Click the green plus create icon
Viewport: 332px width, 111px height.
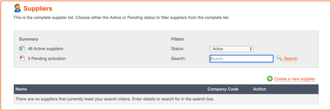coord(270,79)
